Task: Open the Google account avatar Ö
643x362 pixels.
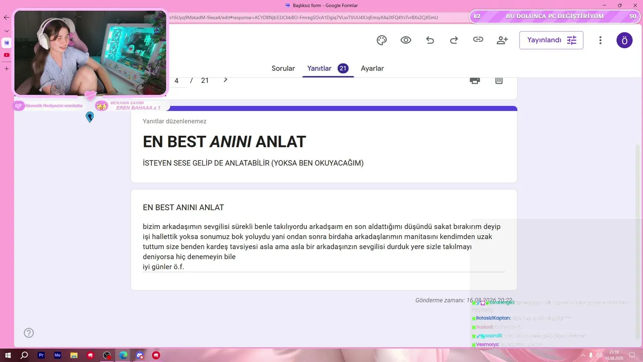Action: click(624, 40)
